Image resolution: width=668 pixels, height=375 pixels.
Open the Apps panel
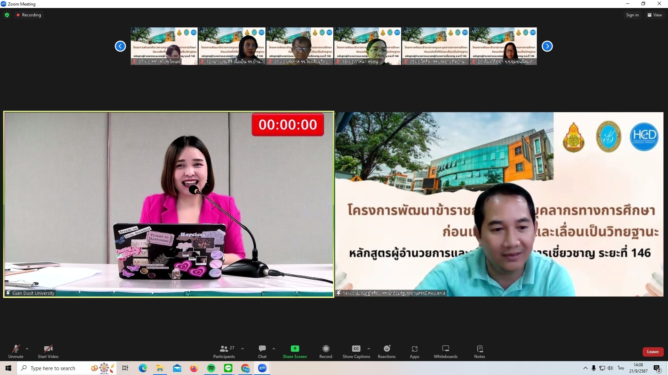pos(414,349)
